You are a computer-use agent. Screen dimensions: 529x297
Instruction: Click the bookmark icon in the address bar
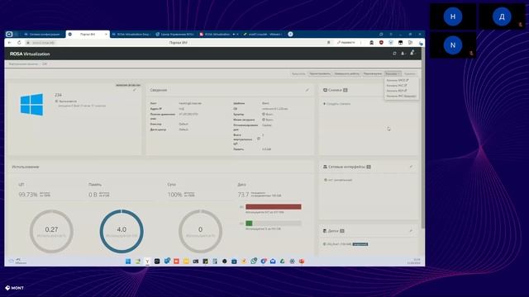[329, 43]
